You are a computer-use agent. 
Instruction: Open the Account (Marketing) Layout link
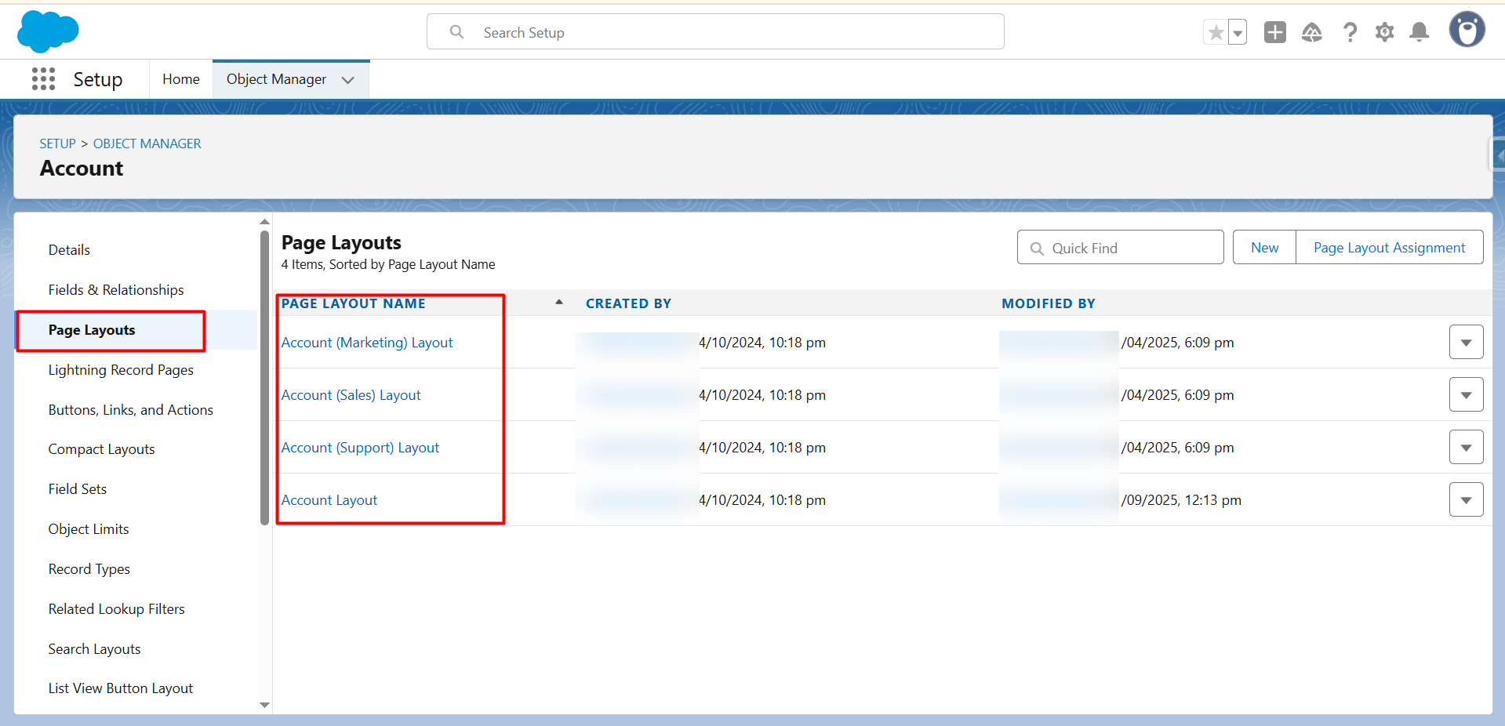(x=366, y=343)
